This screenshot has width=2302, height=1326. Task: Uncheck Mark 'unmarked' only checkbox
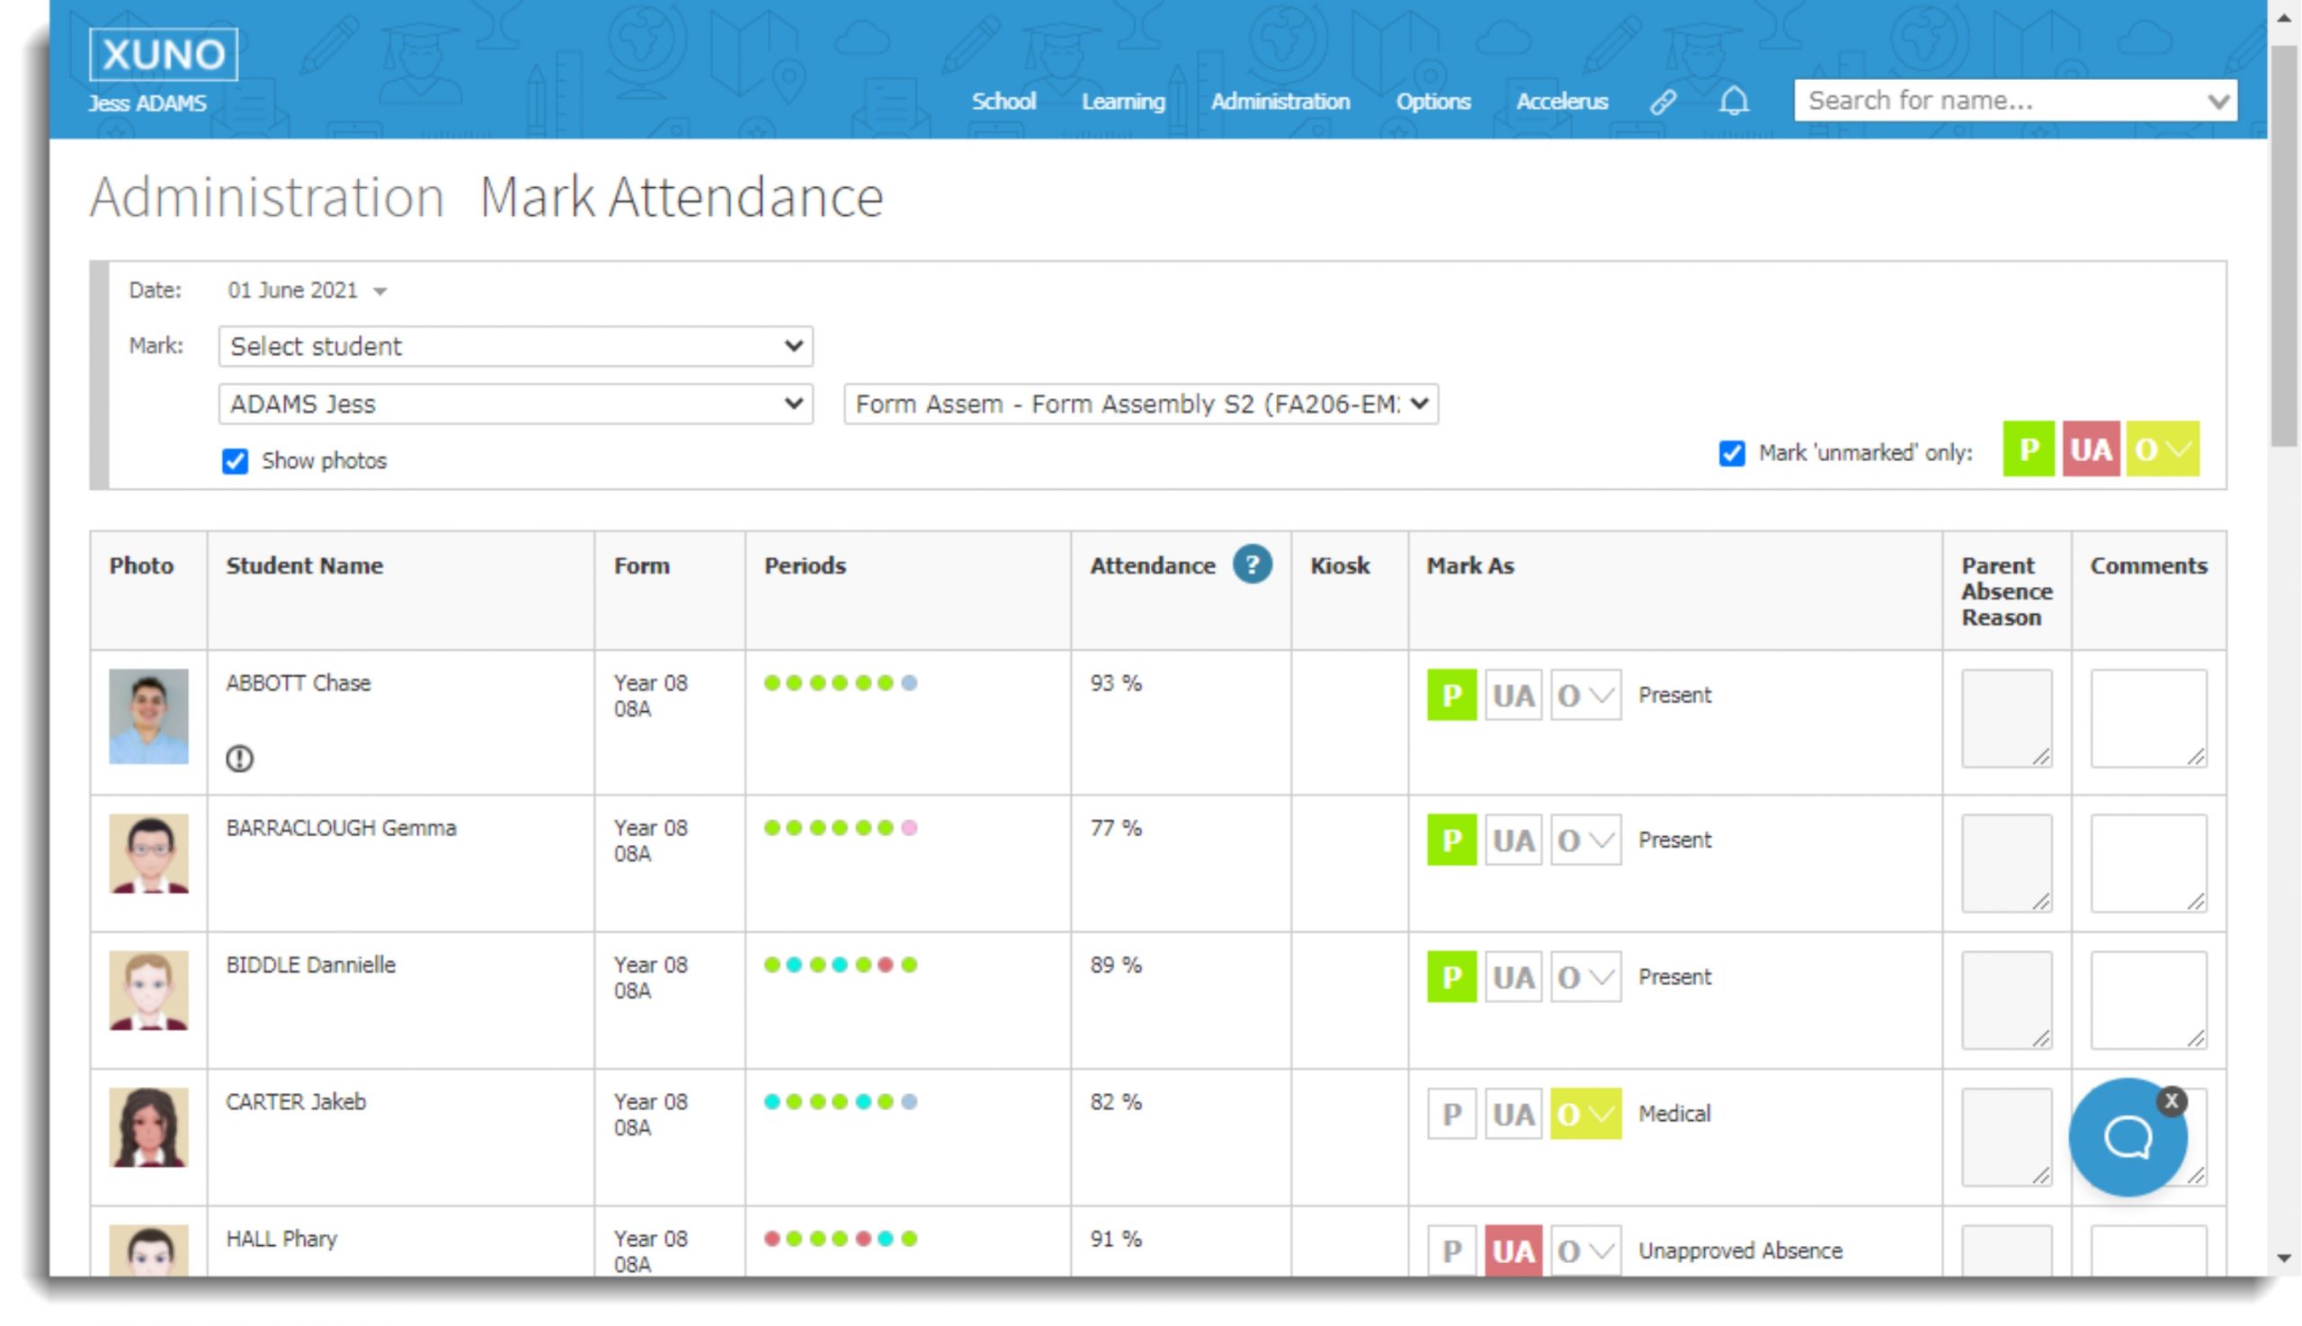(1731, 452)
